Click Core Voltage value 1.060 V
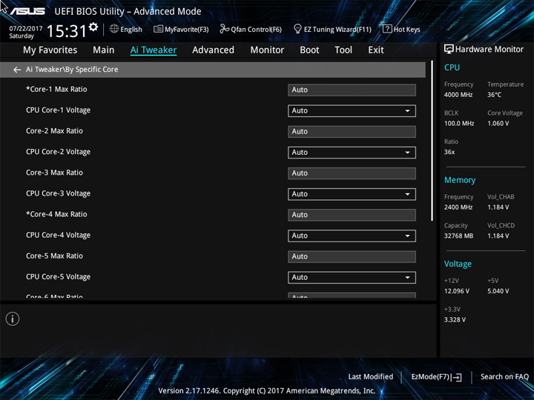This screenshot has width=534, height=400. 498,124
